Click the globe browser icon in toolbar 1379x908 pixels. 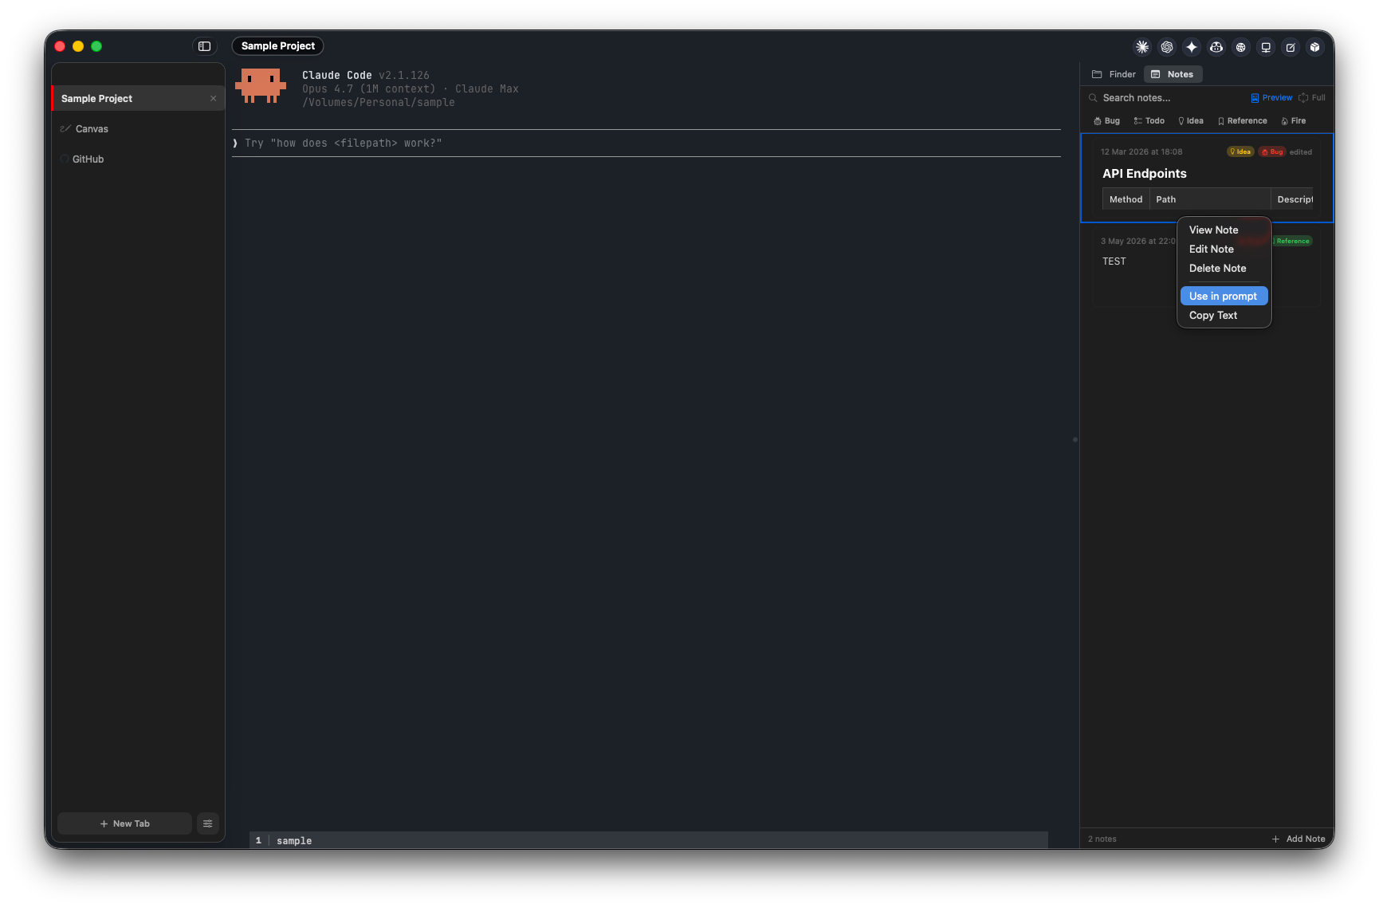[x=1241, y=47]
